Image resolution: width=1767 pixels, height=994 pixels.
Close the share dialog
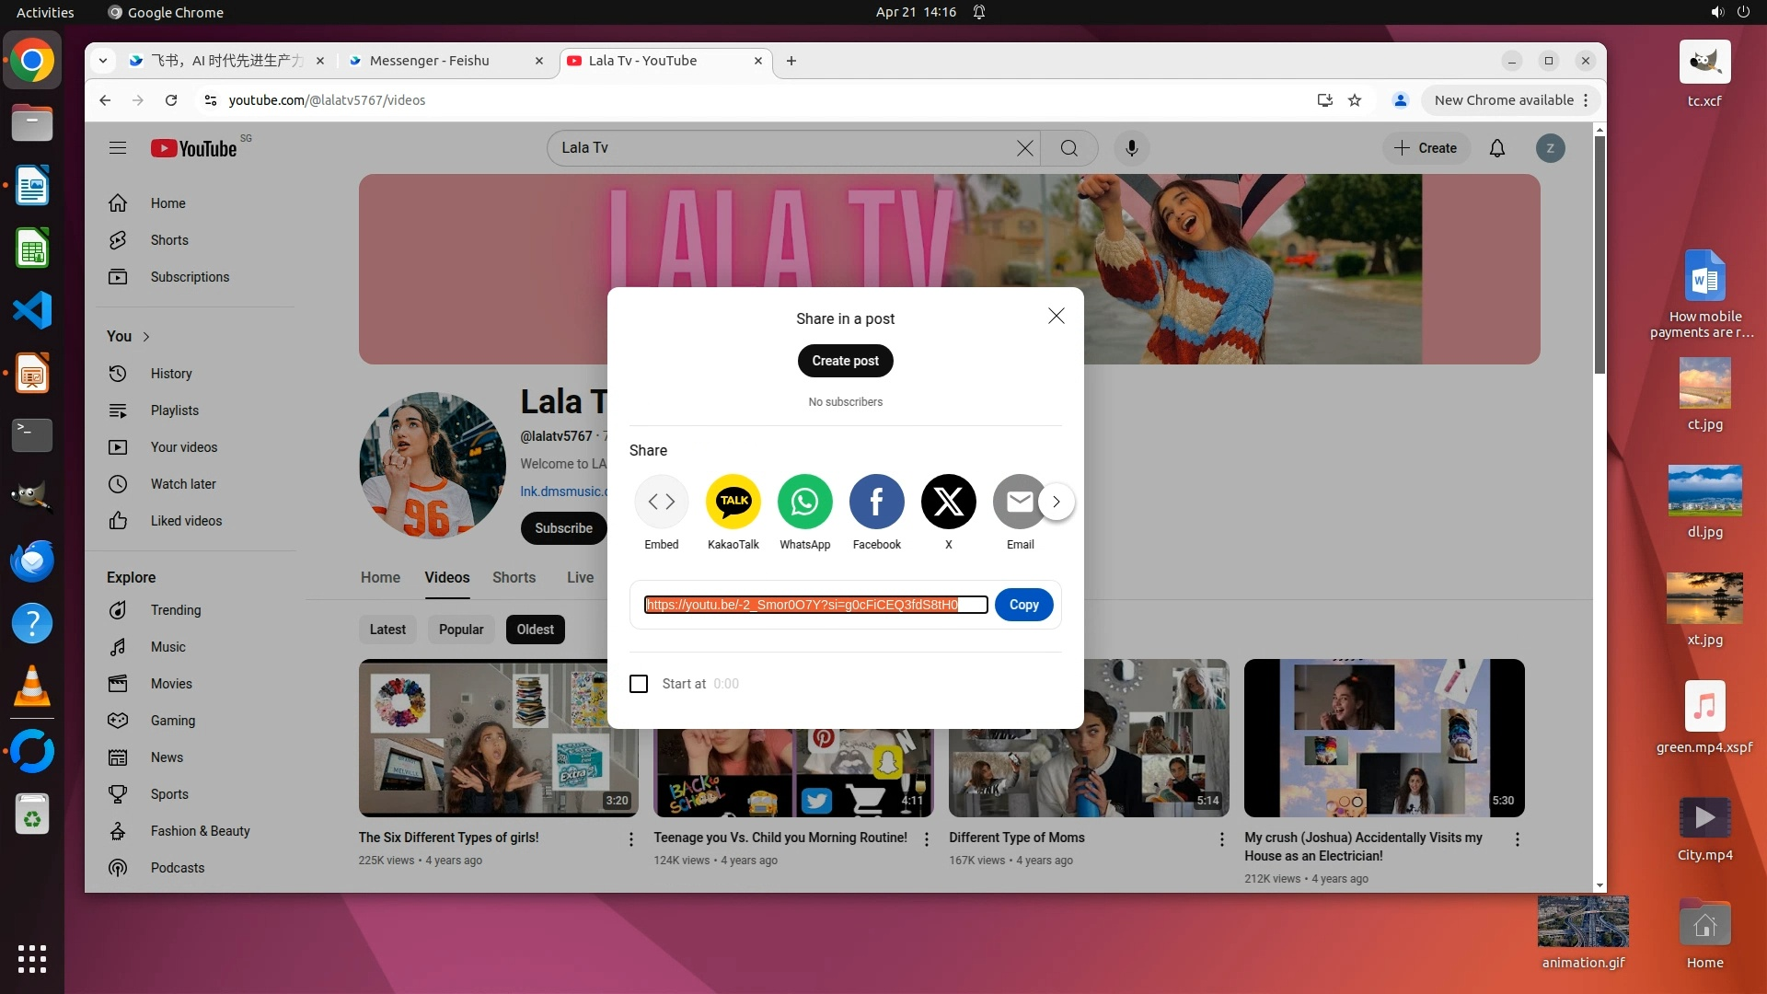click(x=1056, y=317)
